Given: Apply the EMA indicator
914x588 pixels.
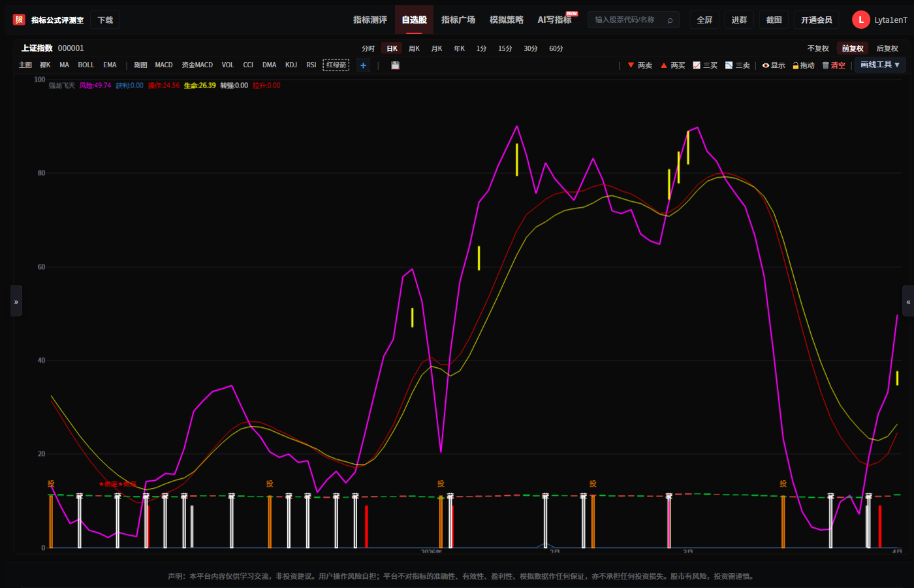Looking at the screenshot, I should pyautogui.click(x=110, y=65).
